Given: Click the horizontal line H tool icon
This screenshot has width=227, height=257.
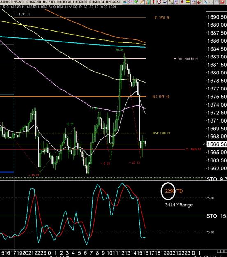Looking at the screenshot, I should pos(194,2).
